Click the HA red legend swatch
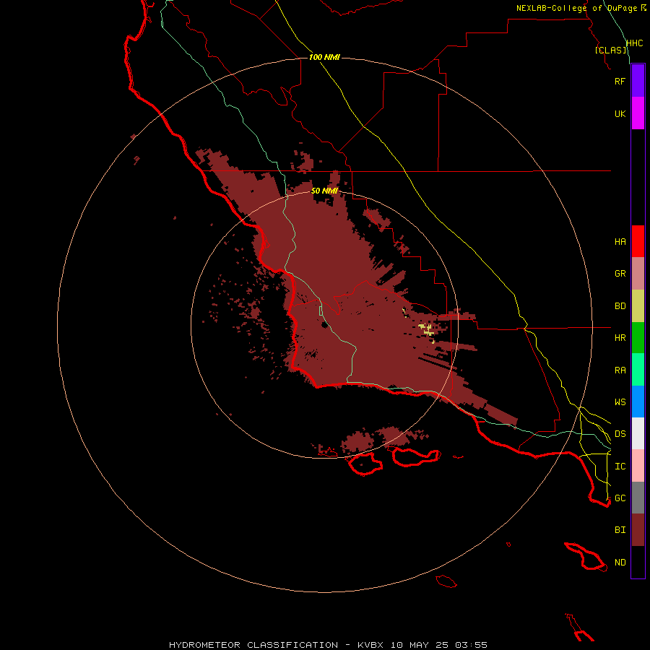650x650 pixels. click(x=638, y=241)
